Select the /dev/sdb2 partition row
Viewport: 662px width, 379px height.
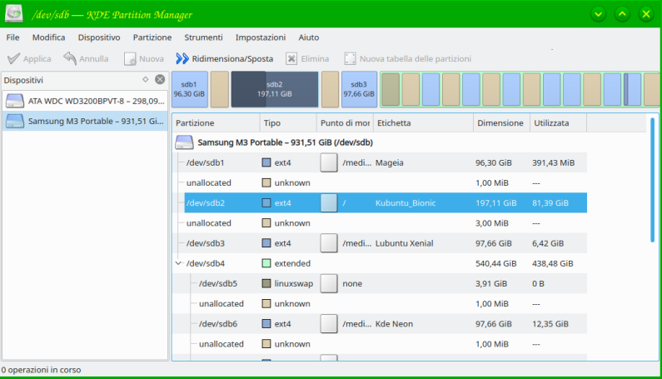[380, 202]
